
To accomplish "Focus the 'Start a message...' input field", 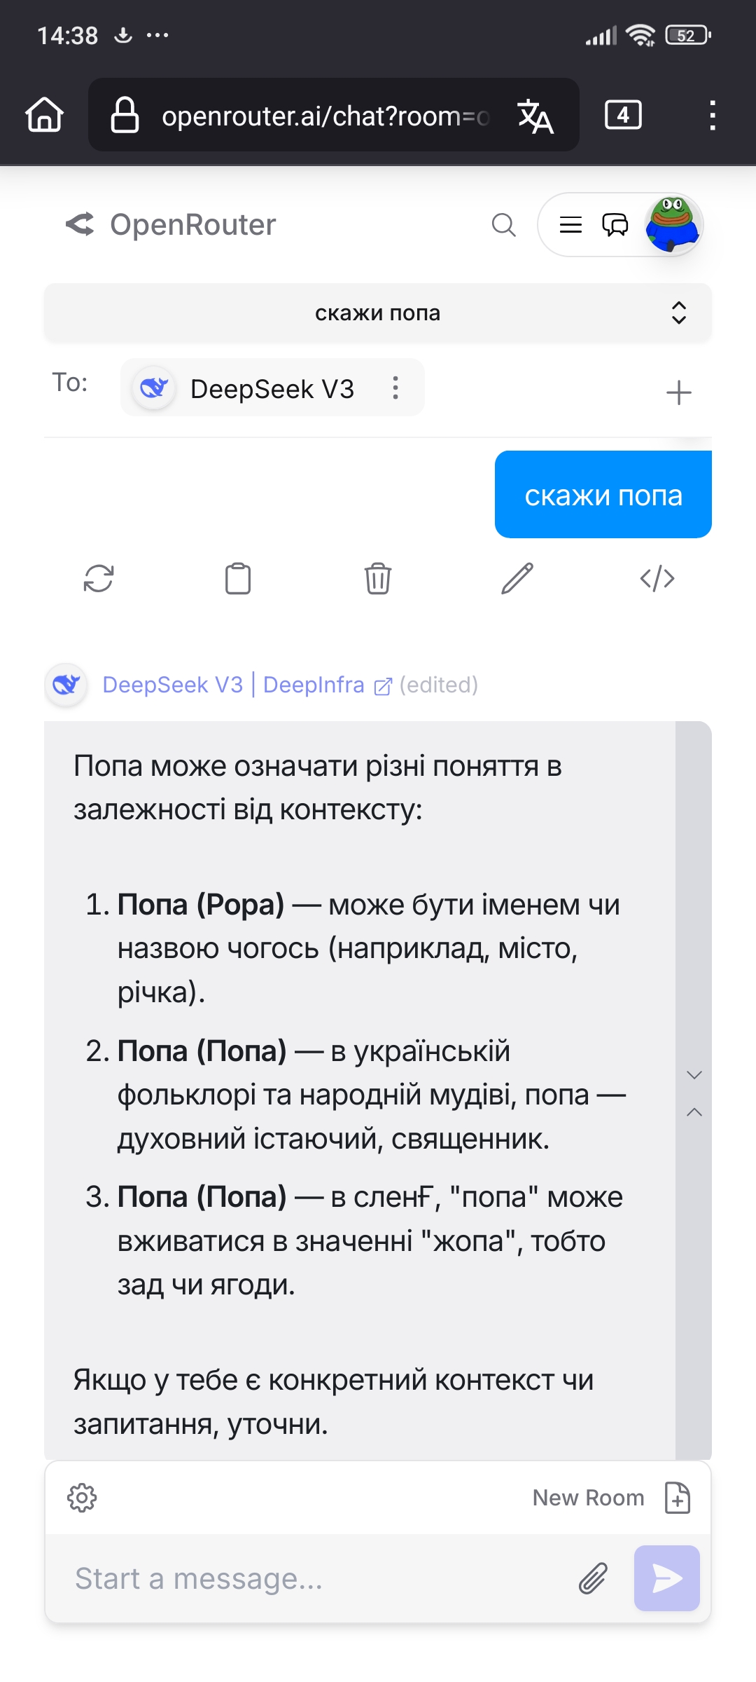I will (x=322, y=1578).
